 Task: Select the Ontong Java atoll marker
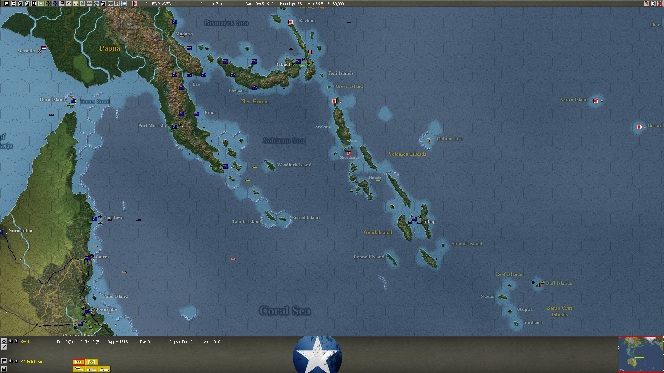click(x=429, y=141)
